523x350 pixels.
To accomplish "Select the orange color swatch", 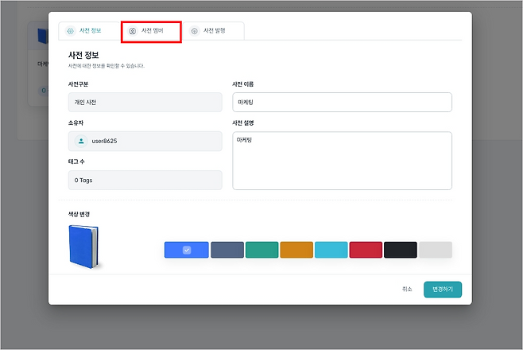I will pyautogui.click(x=296, y=250).
